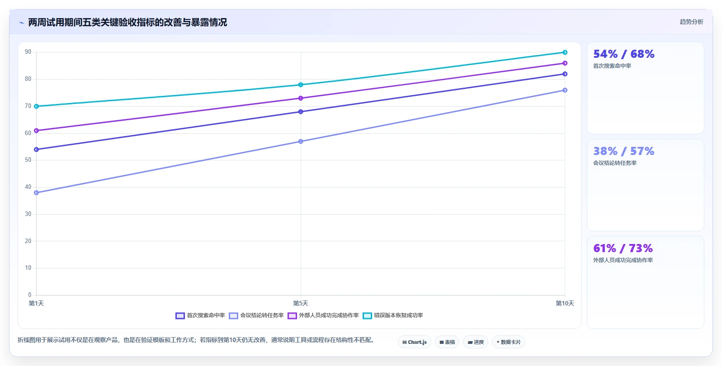Click the 第10天 axis label

pyautogui.click(x=565, y=303)
